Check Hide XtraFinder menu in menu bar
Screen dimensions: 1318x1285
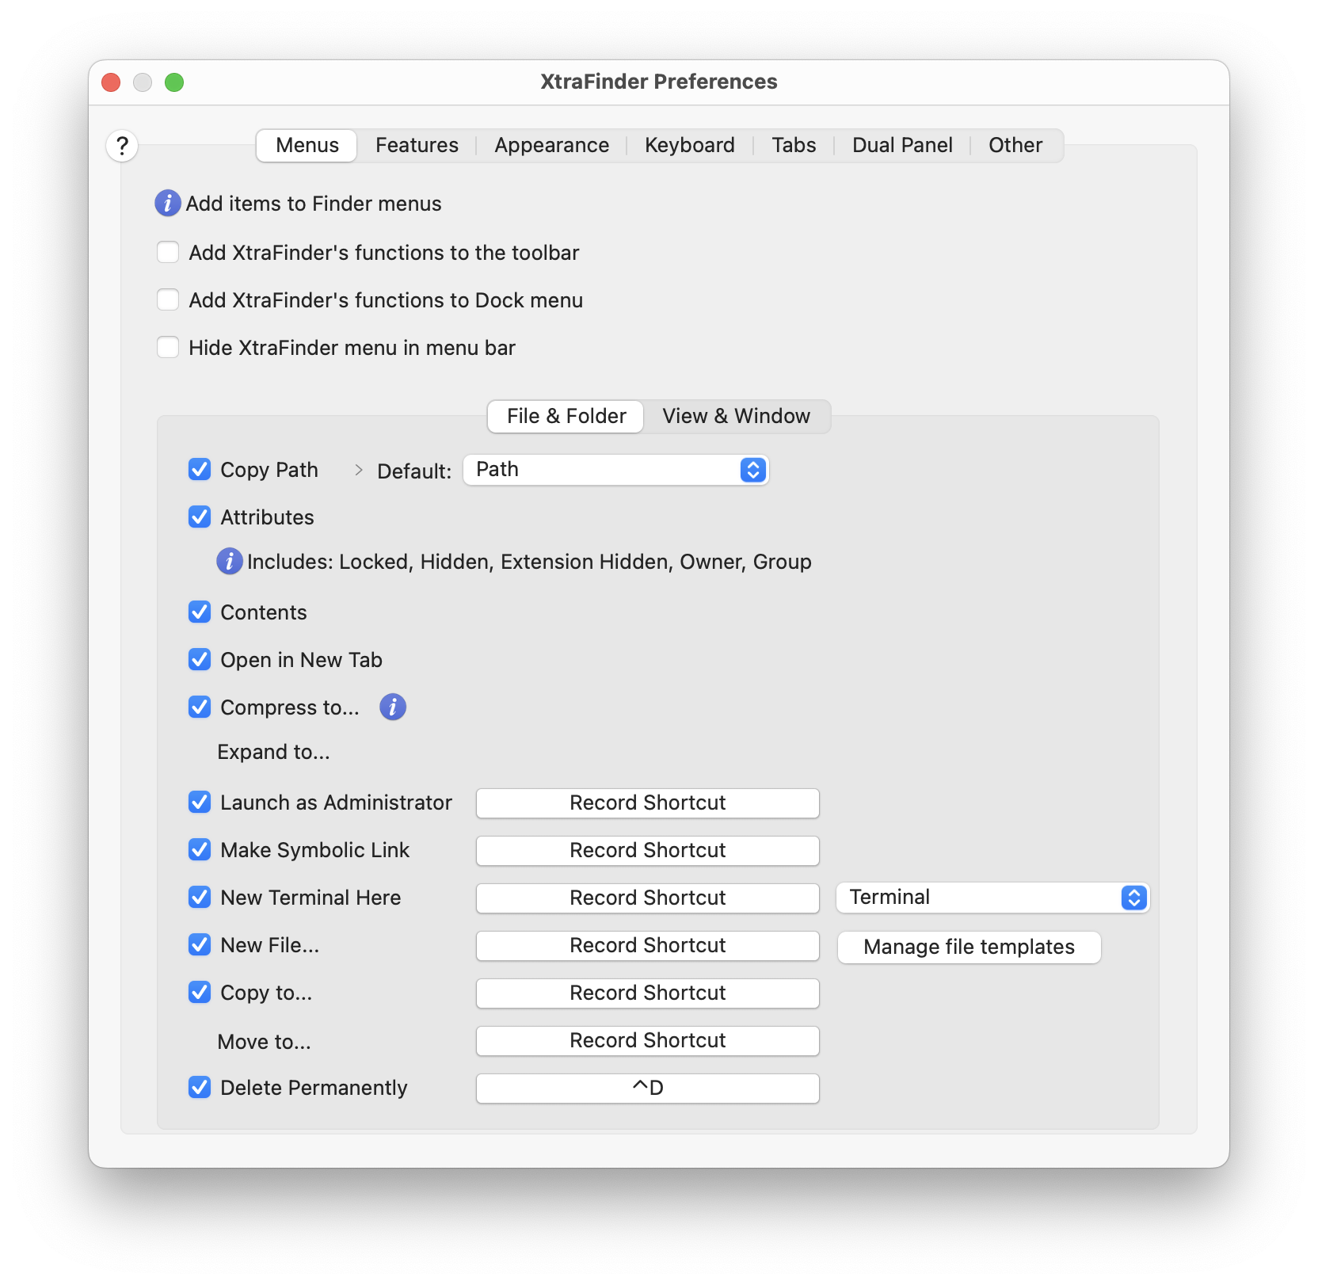[168, 348]
